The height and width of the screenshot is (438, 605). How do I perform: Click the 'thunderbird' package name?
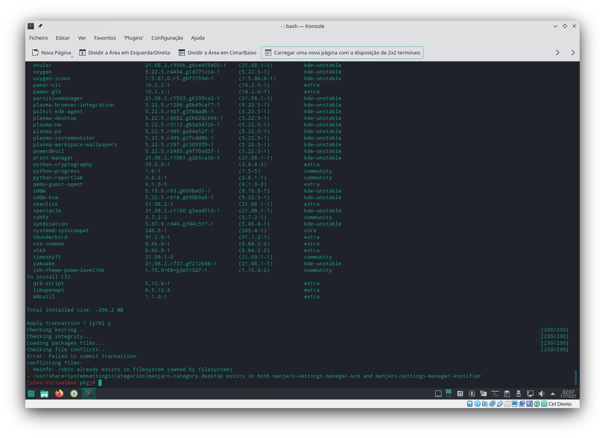pos(50,237)
